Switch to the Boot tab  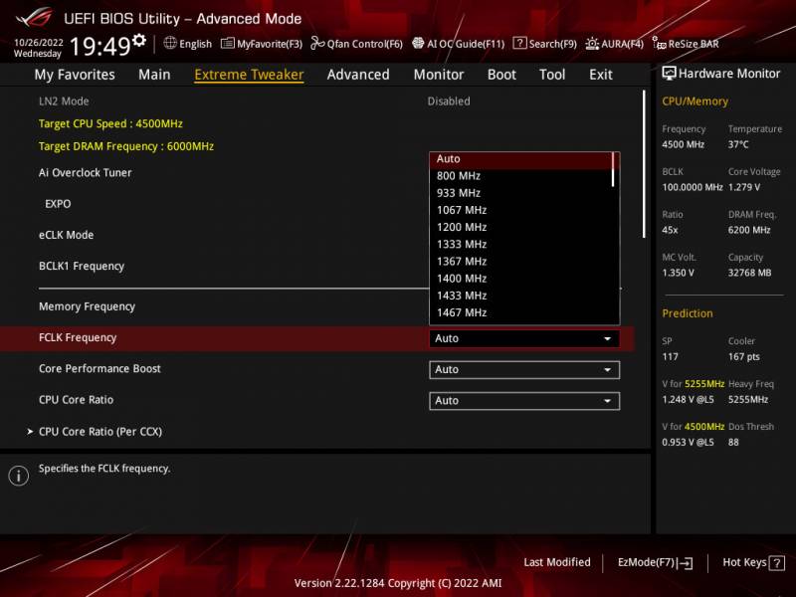click(x=501, y=75)
